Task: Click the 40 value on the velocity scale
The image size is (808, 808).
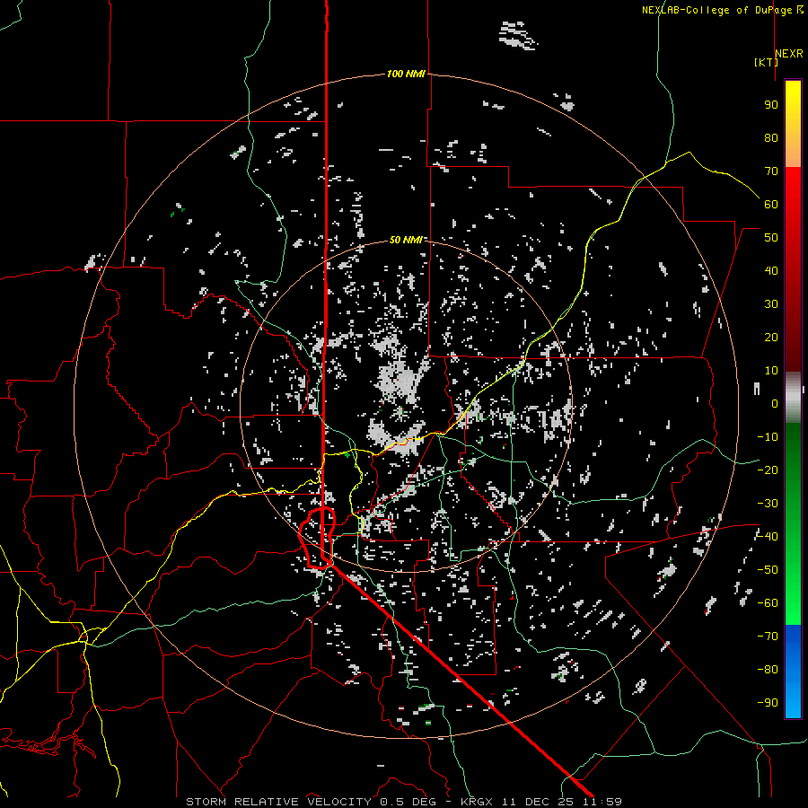Action: 771,271
